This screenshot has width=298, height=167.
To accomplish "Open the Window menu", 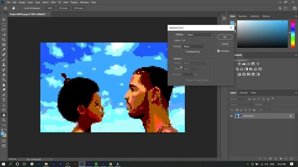I will (x=84, y=2).
